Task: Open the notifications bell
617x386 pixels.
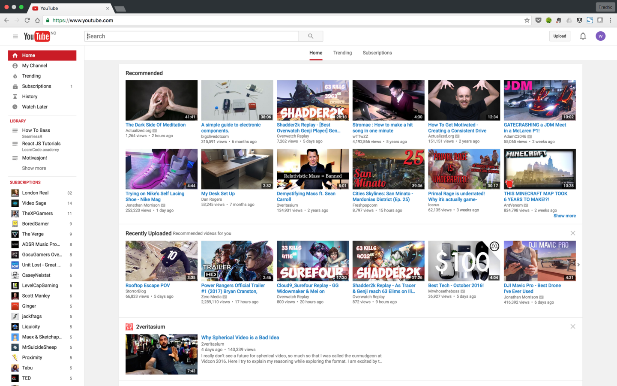Action: point(583,36)
